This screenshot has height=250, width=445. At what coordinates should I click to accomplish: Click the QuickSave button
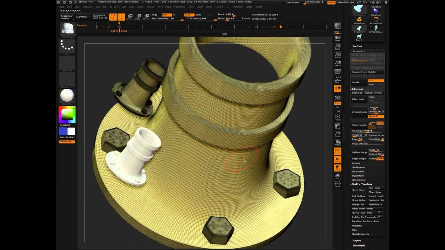(292, 2)
